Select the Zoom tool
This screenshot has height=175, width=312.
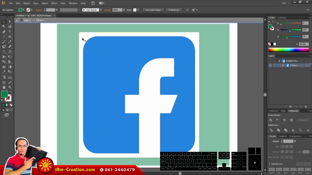point(10,87)
